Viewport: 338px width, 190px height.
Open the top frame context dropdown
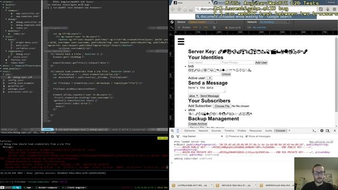click(x=202, y=136)
